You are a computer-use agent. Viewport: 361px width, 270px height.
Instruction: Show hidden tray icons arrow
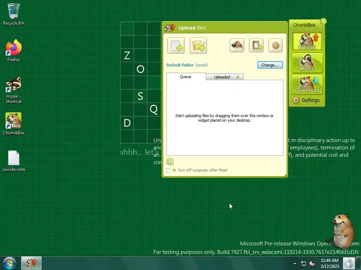coord(295,263)
